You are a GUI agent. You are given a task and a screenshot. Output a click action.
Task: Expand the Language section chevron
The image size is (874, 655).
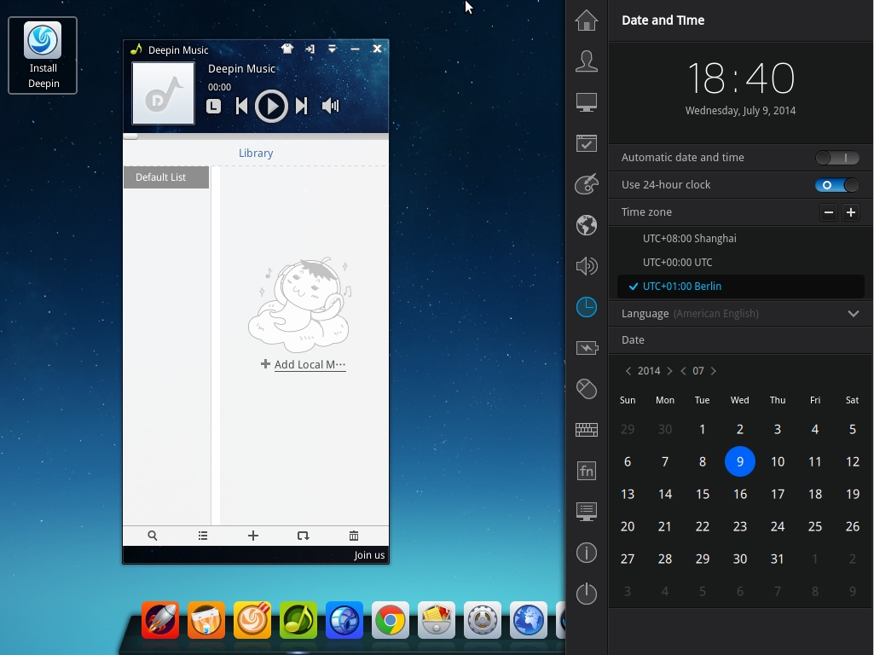pyautogui.click(x=853, y=314)
